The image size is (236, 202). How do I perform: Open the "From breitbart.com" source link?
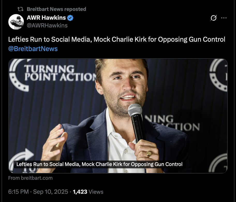30,178
